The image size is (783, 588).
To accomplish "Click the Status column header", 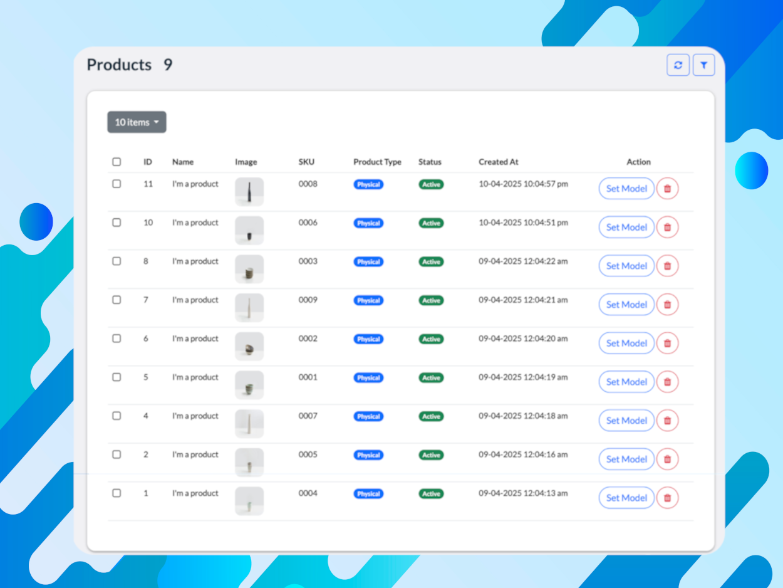I will point(430,162).
